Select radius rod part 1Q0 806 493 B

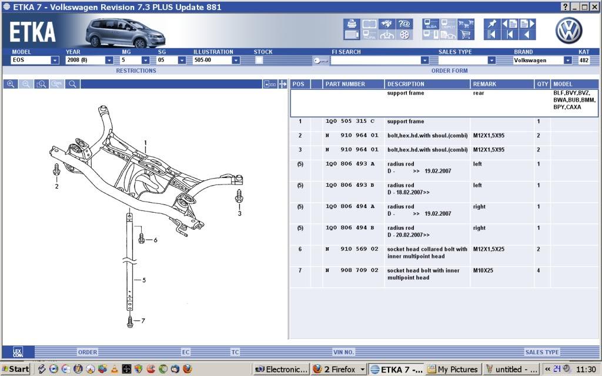[x=350, y=185]
